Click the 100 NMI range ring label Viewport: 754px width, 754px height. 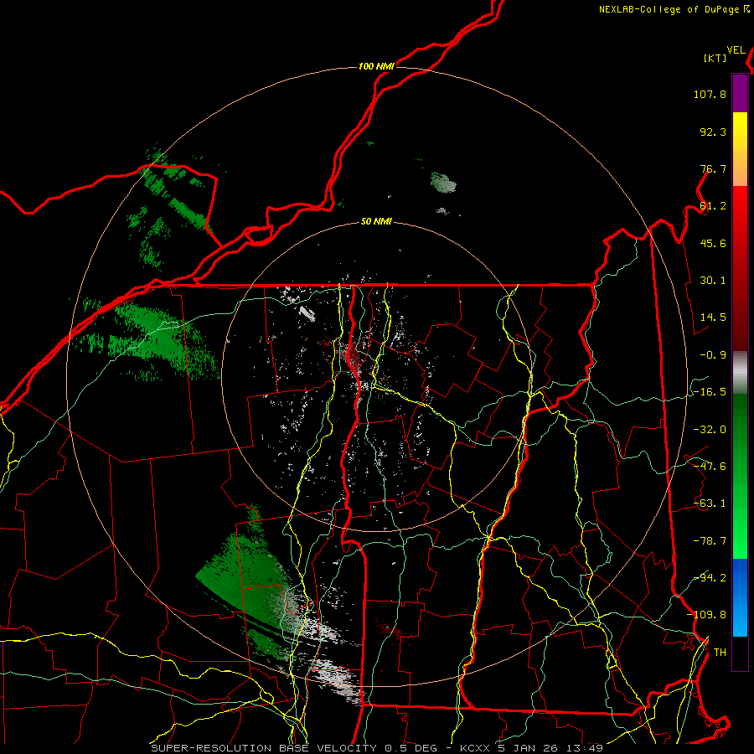point(376,66)
